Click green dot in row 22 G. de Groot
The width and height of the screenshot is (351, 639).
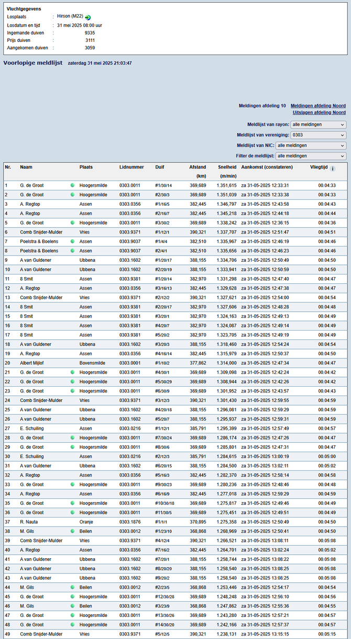[72, 381]
